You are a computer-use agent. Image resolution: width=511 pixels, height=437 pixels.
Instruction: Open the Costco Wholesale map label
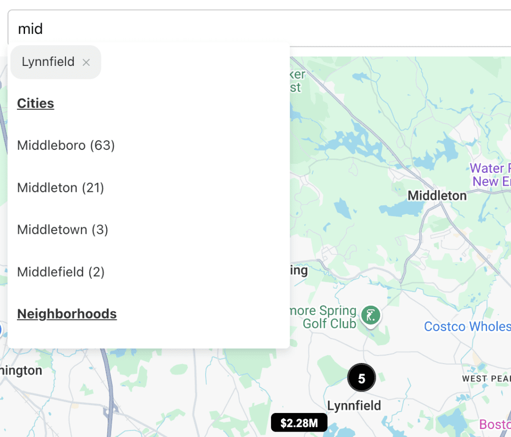click(467, 327)
